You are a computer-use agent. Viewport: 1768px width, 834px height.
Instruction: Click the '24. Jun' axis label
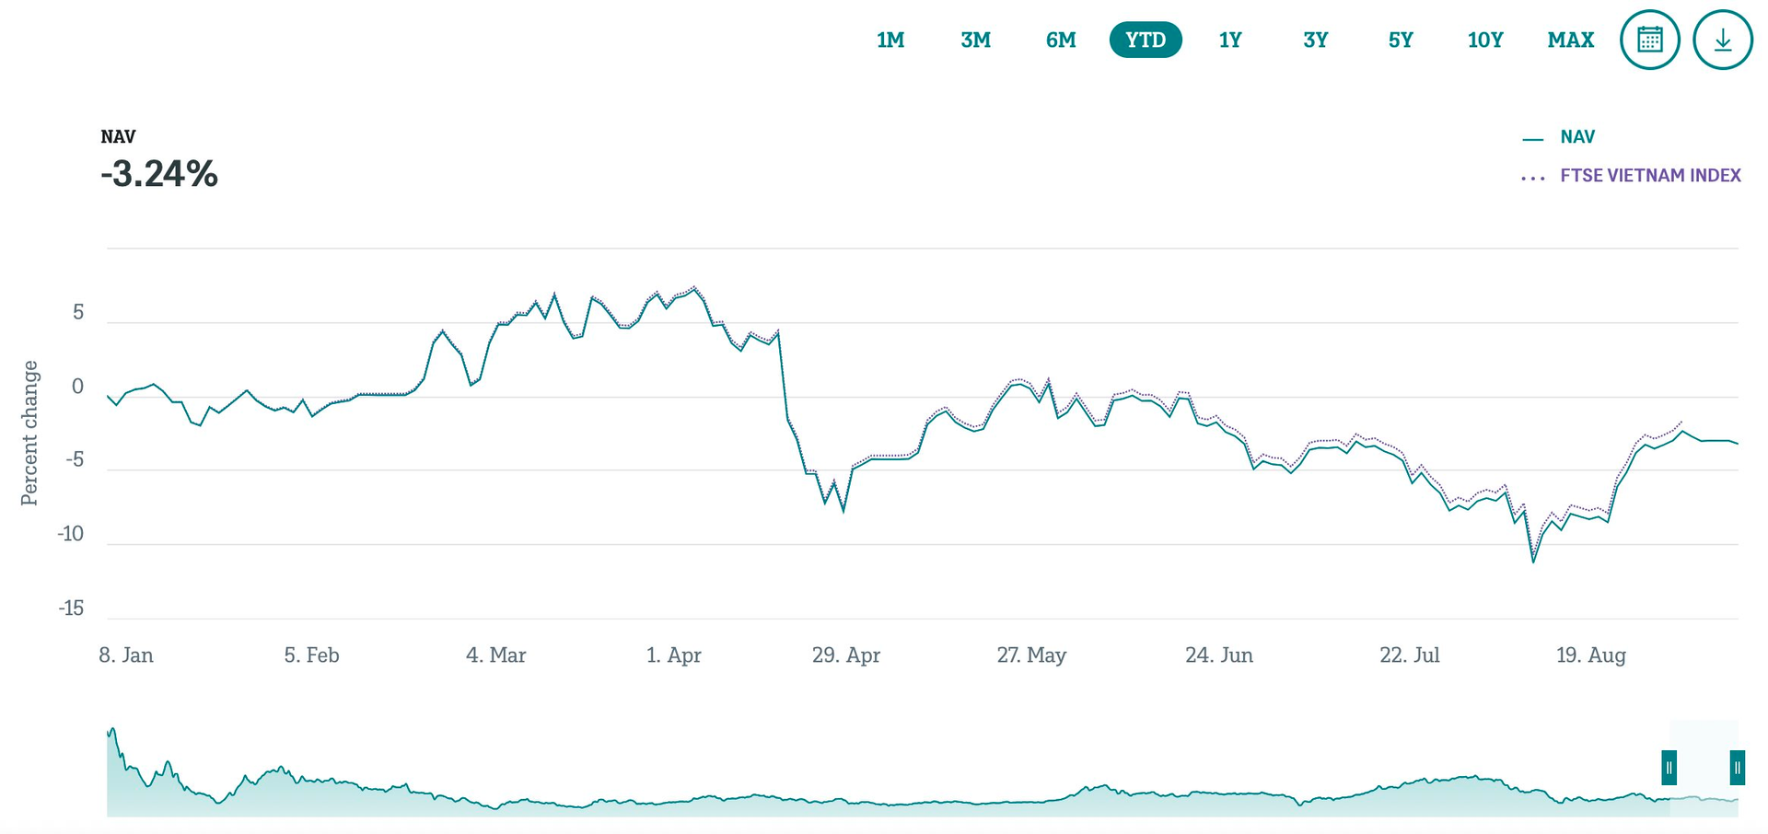point(1219,655)
